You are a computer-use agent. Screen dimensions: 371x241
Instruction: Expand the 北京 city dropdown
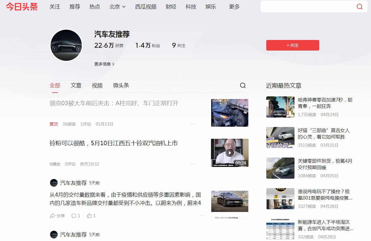(x=117, y=6)
